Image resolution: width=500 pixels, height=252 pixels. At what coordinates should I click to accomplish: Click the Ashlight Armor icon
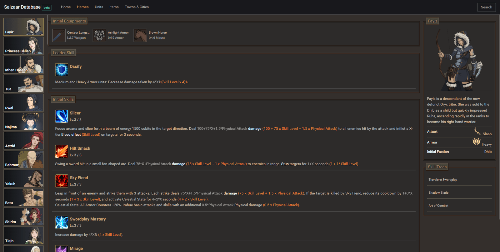pos(99,35)
